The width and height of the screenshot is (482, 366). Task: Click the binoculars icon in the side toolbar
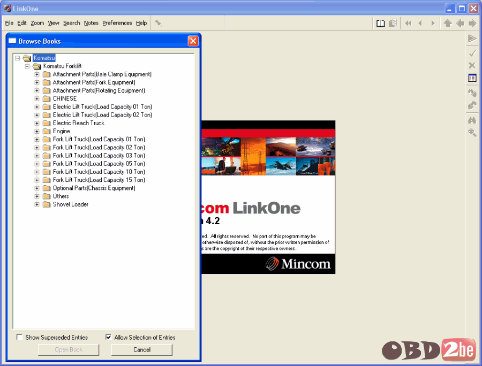(x=472, y=120)
